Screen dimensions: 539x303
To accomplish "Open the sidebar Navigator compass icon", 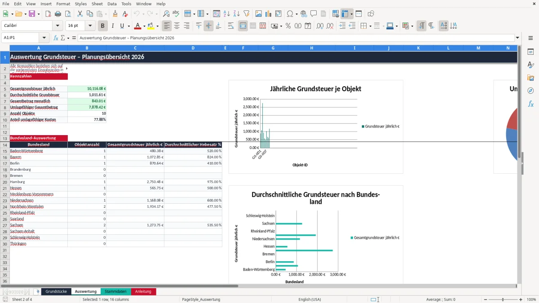I will pyautogui.click(x=530, y=91).
